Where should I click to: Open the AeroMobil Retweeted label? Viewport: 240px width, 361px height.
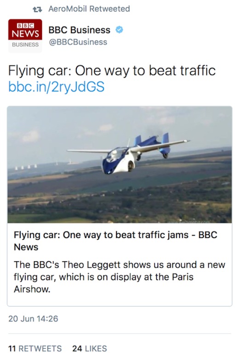click(x=89, y=9)
